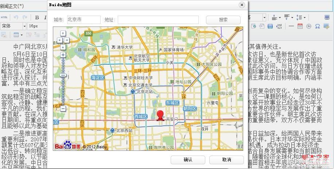The height and width of the screenshot is (169, 334).
Task: Click the paragraph spacing before icon
Action: point(274,17)
